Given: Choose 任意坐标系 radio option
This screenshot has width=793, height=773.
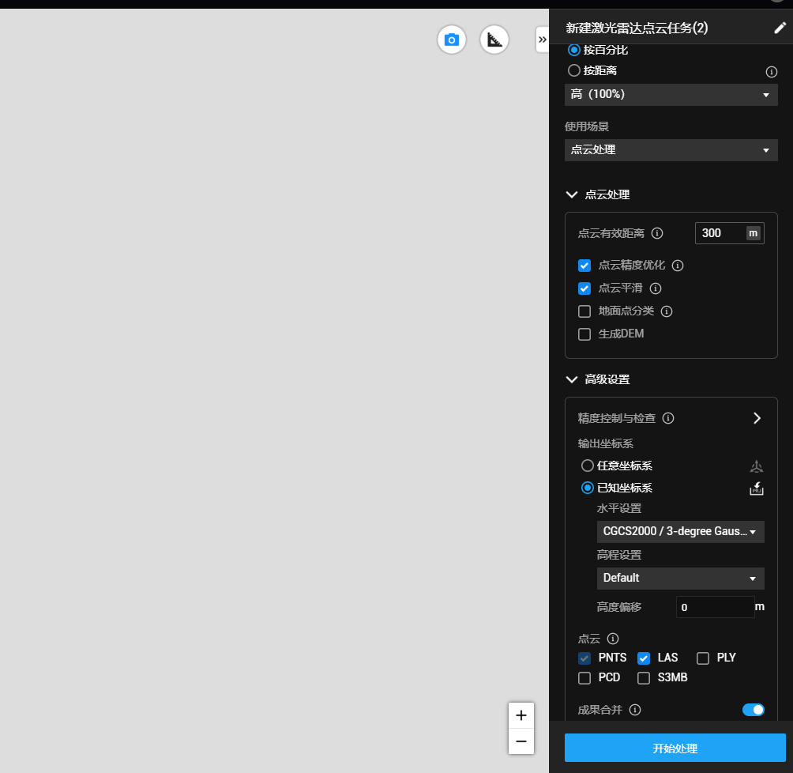Looking at the screenshot, I should click(587, 466).
